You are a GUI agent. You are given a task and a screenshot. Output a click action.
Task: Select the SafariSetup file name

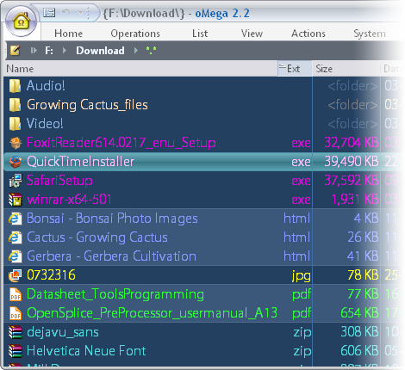pos(59,181)
